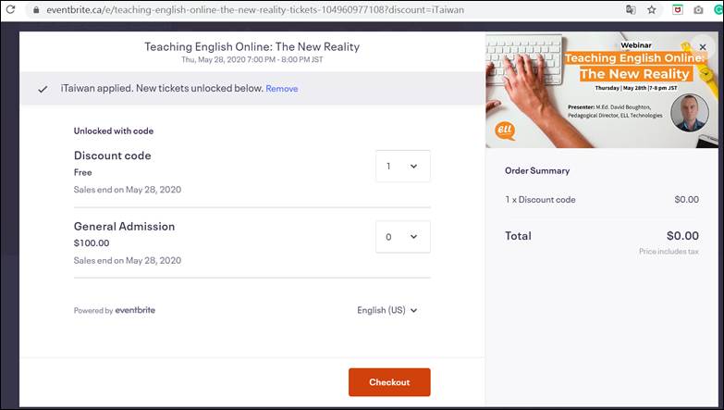Click the $100.00 ticket price
The height and width of the screenshot is (410, 724).
92,243
